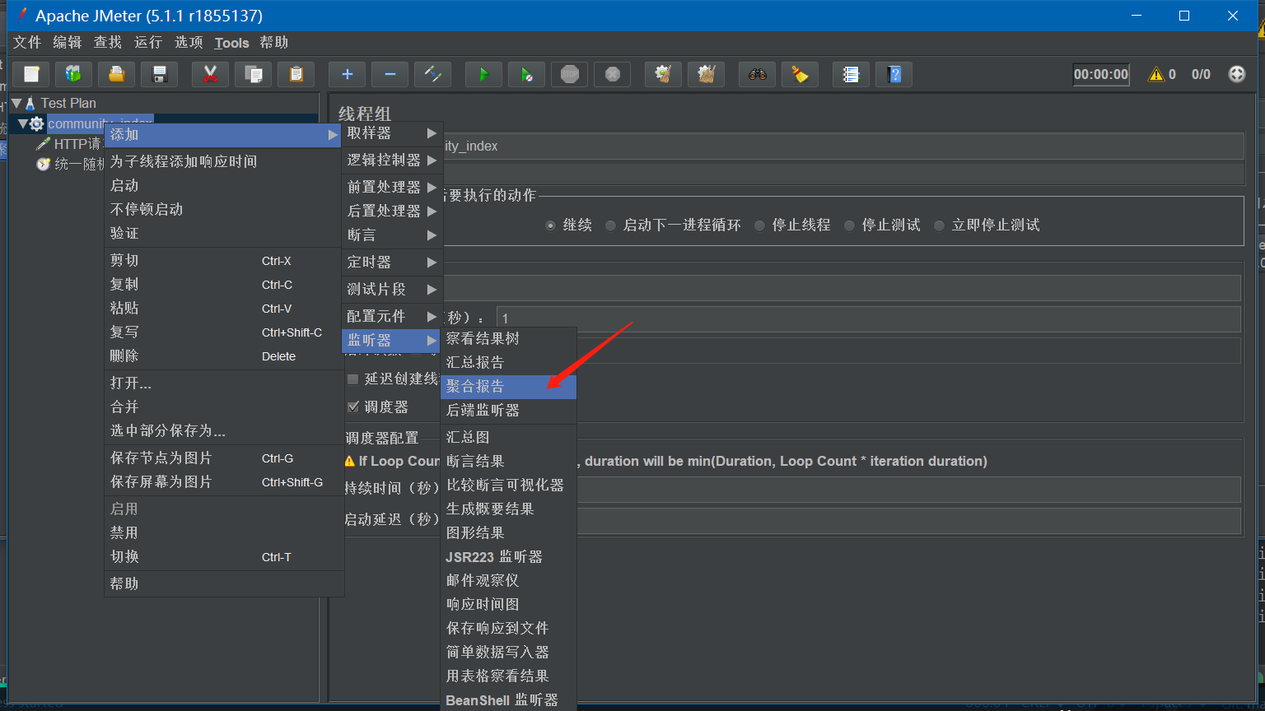
Task: Select the Test Plan tree row
Action: [68, 103]
